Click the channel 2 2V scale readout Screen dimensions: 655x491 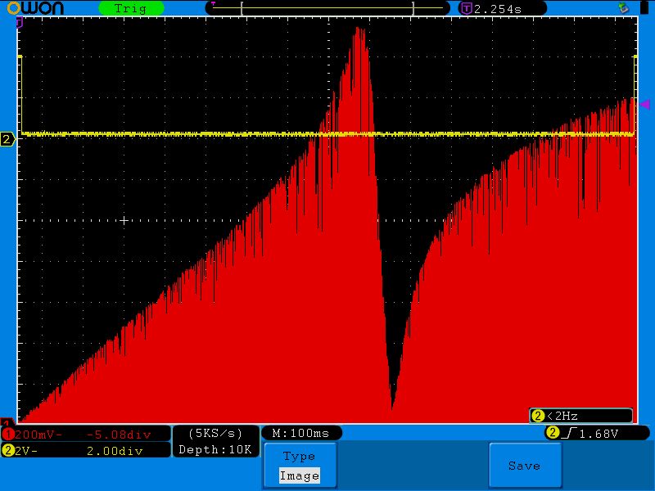pyautogui.click(x=26, y=451)
